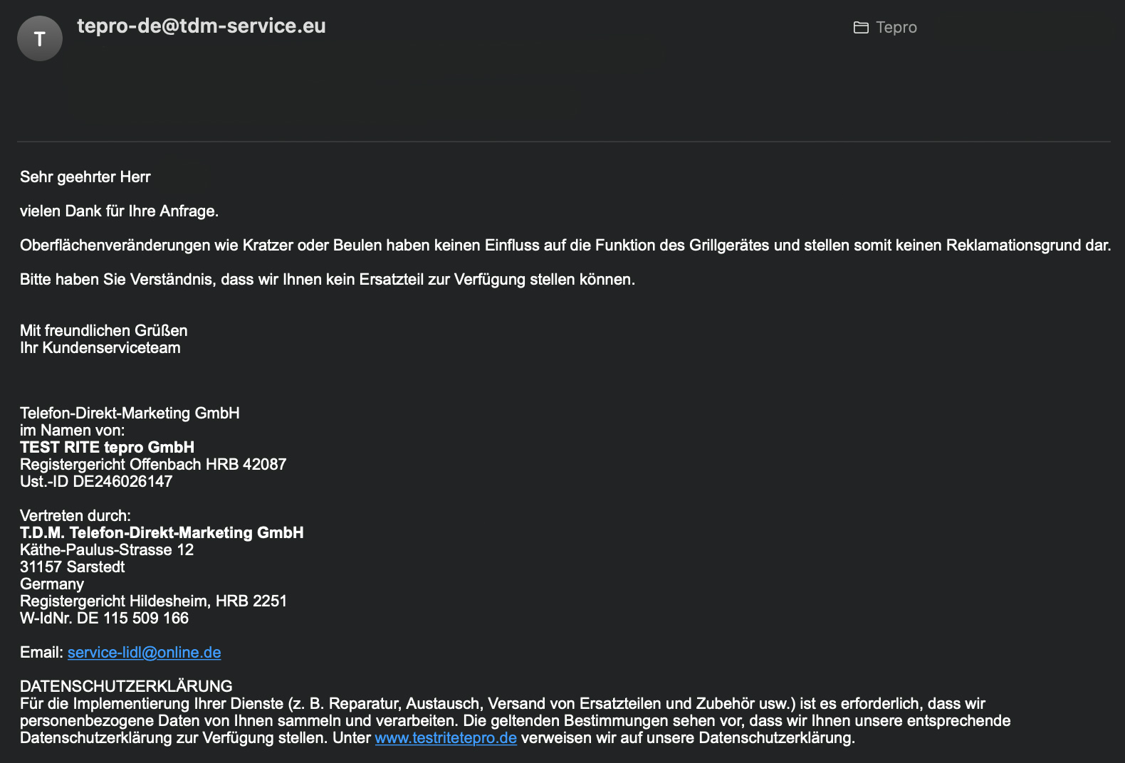
Task: Click the sender avatar with letter T
Action: pyautogui.click(x=40, y=38)
